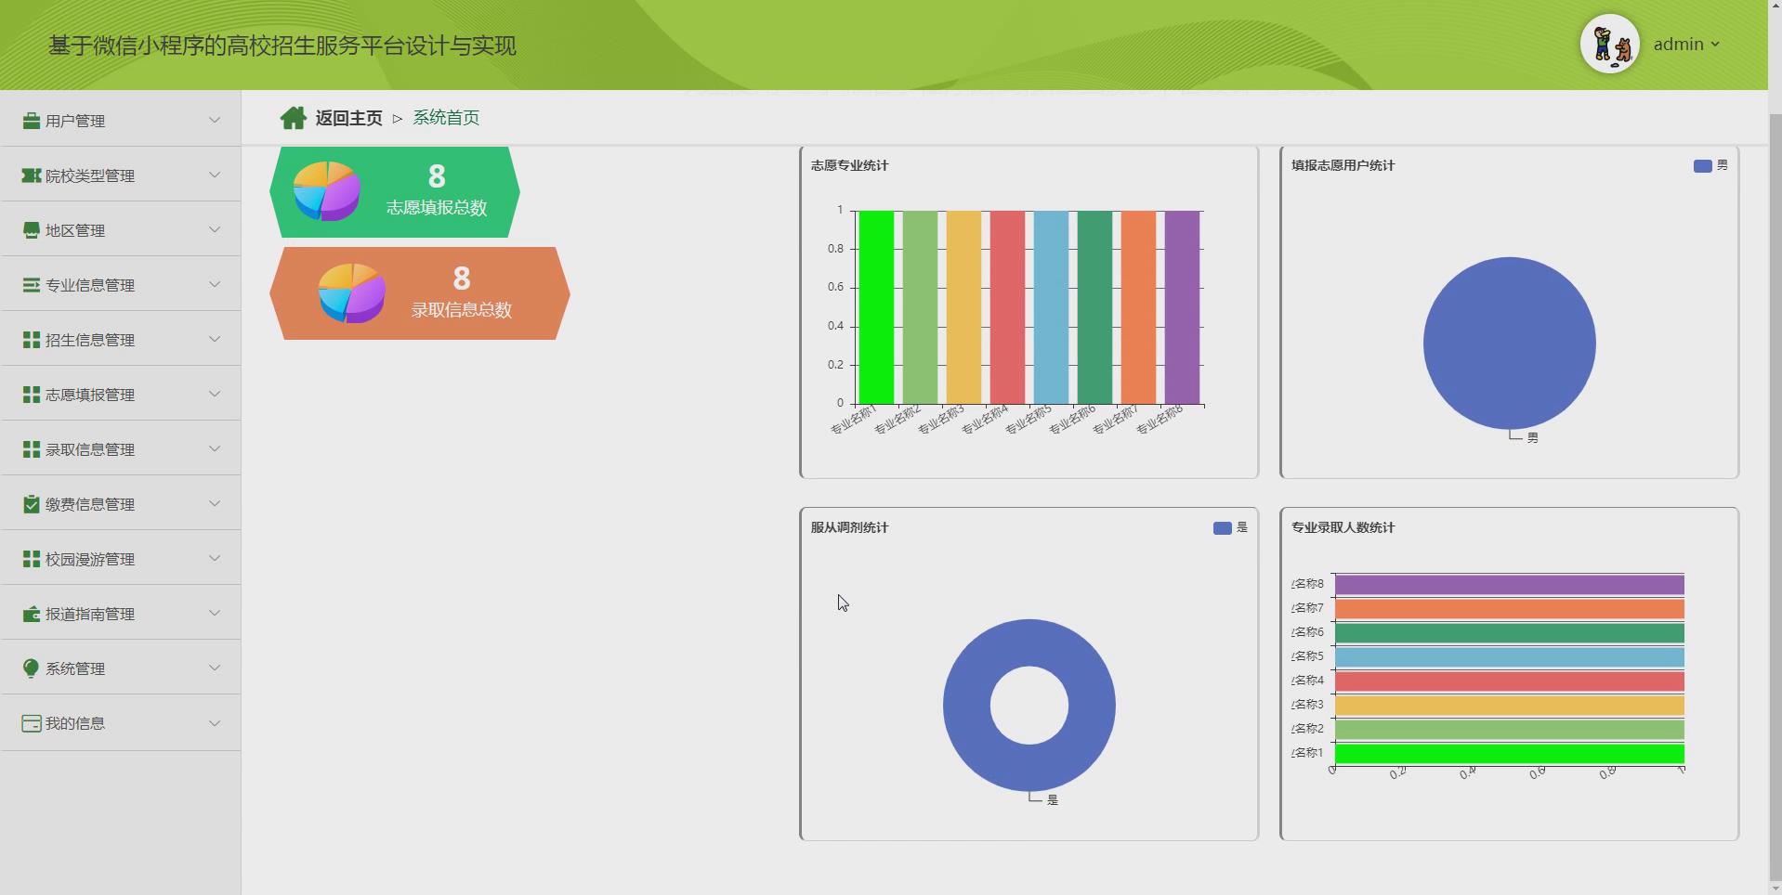Click the red 专业名称4 vertical bar
The image size is (1782, 895).
[1007, 307]
